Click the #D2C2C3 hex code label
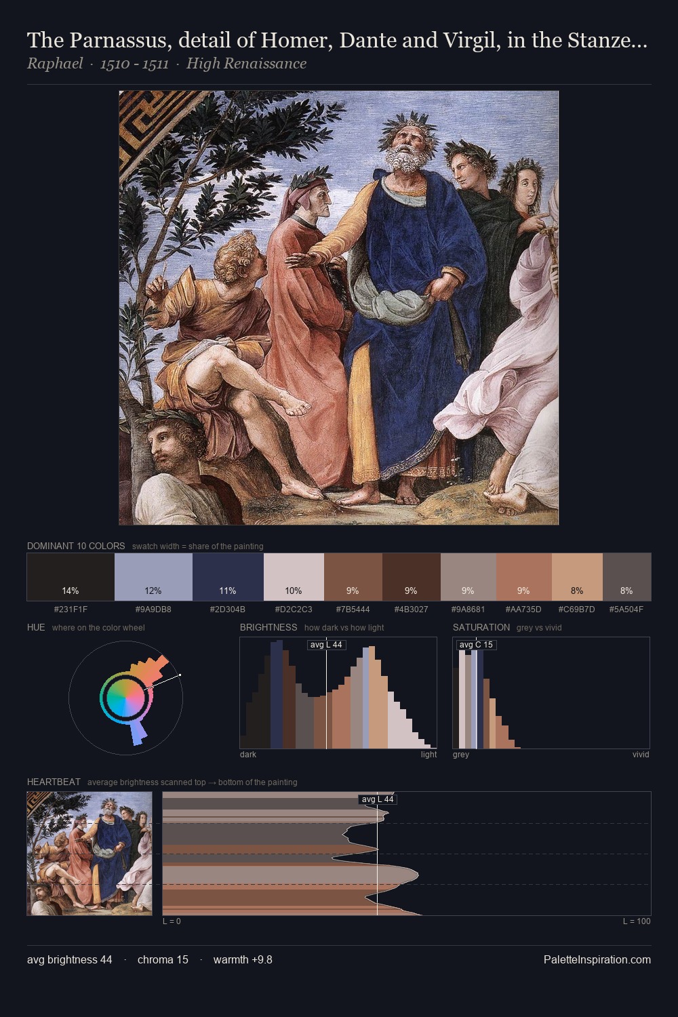 click(x=294, y=609)
